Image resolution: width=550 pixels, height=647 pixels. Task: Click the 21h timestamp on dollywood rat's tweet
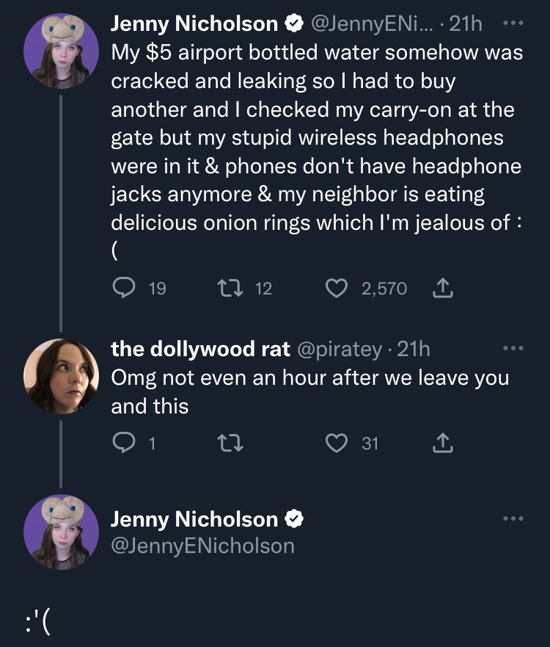(414, 350)
